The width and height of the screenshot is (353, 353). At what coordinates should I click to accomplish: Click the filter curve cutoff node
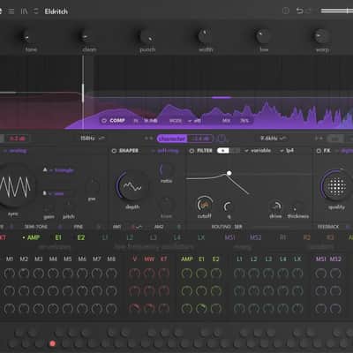(229, 173)
